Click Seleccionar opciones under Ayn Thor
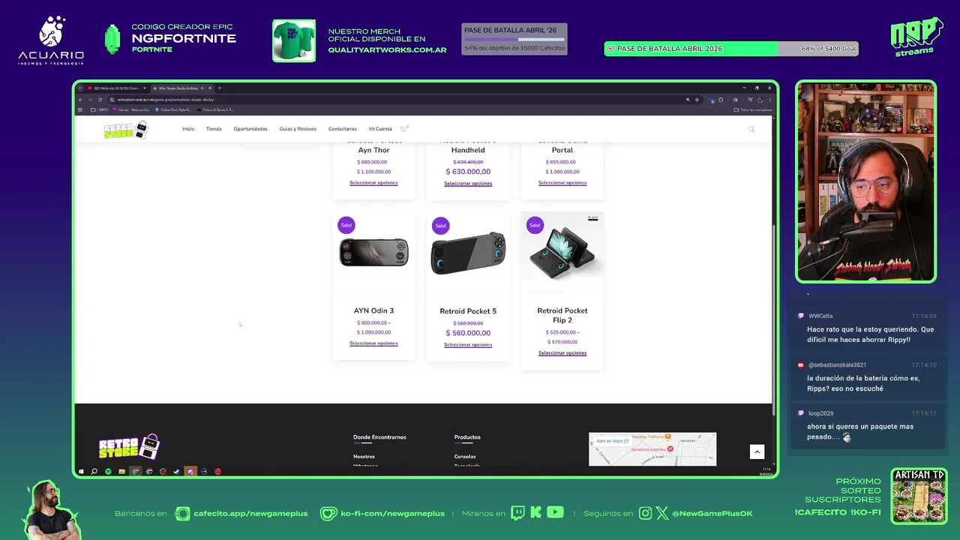This screenshot has height=540, width=960. click(373, 183)
